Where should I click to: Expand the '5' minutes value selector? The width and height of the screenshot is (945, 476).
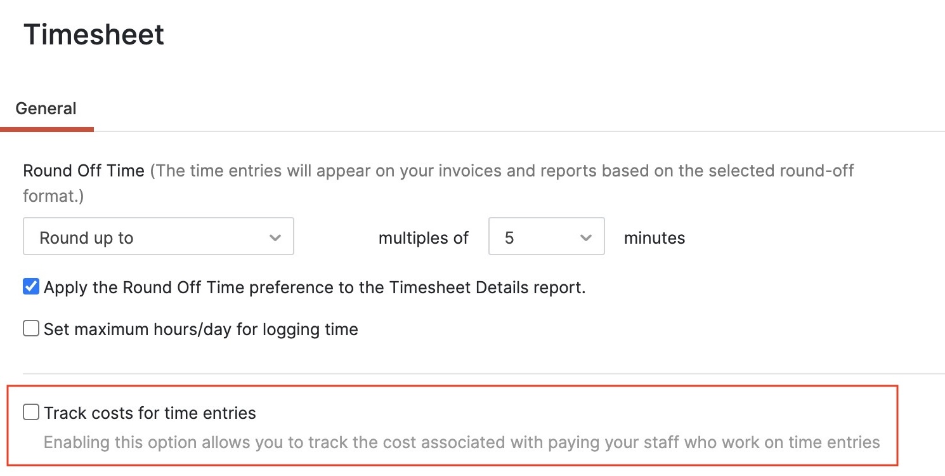(x=585, y=237)
